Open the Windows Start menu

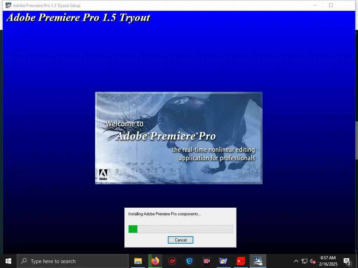tap(8, 261)
